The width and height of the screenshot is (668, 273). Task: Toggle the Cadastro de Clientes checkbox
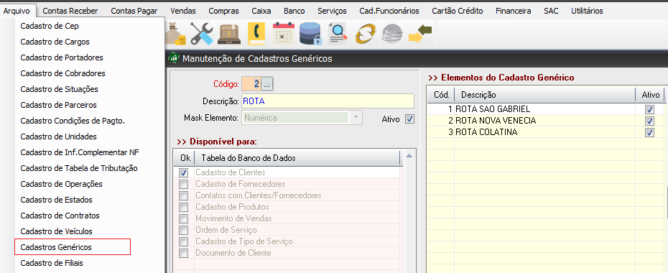click(184, 172)
